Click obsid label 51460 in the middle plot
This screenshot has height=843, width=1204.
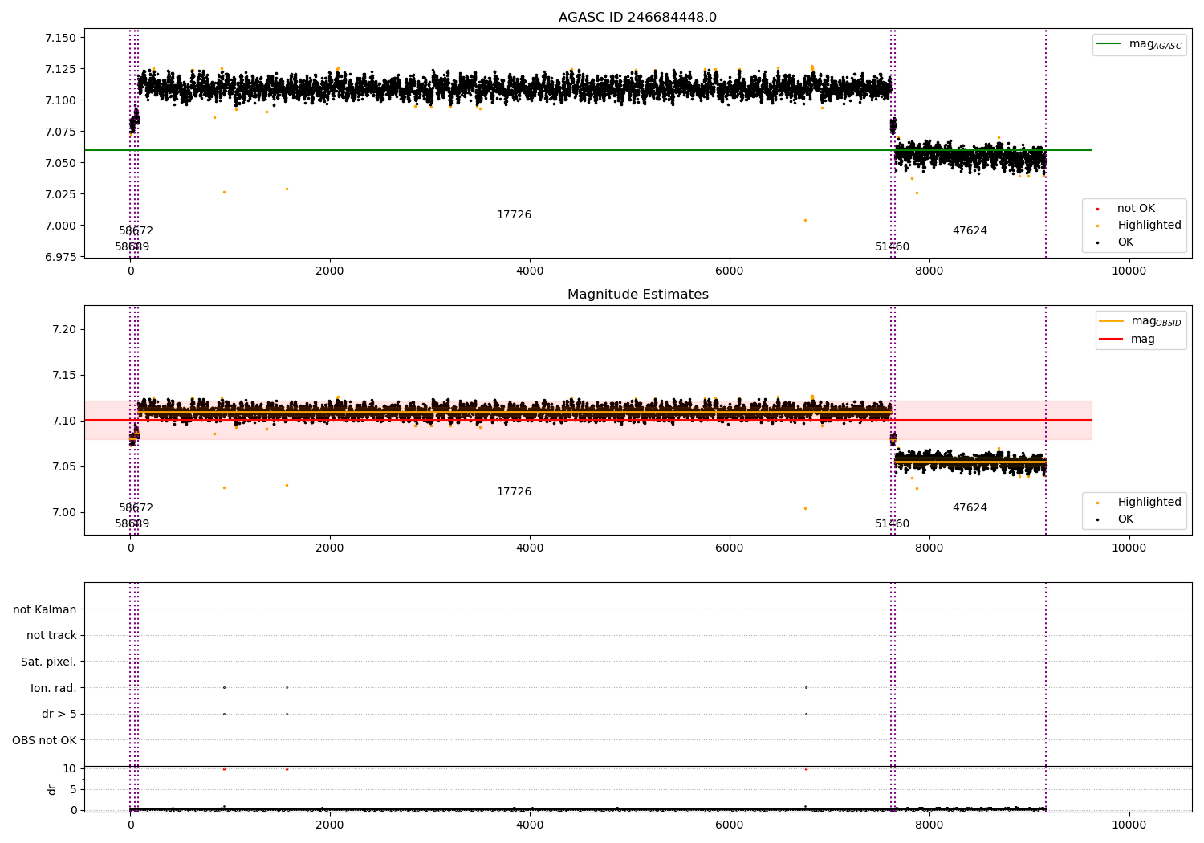pyautogui.click(x=892, y=524)
